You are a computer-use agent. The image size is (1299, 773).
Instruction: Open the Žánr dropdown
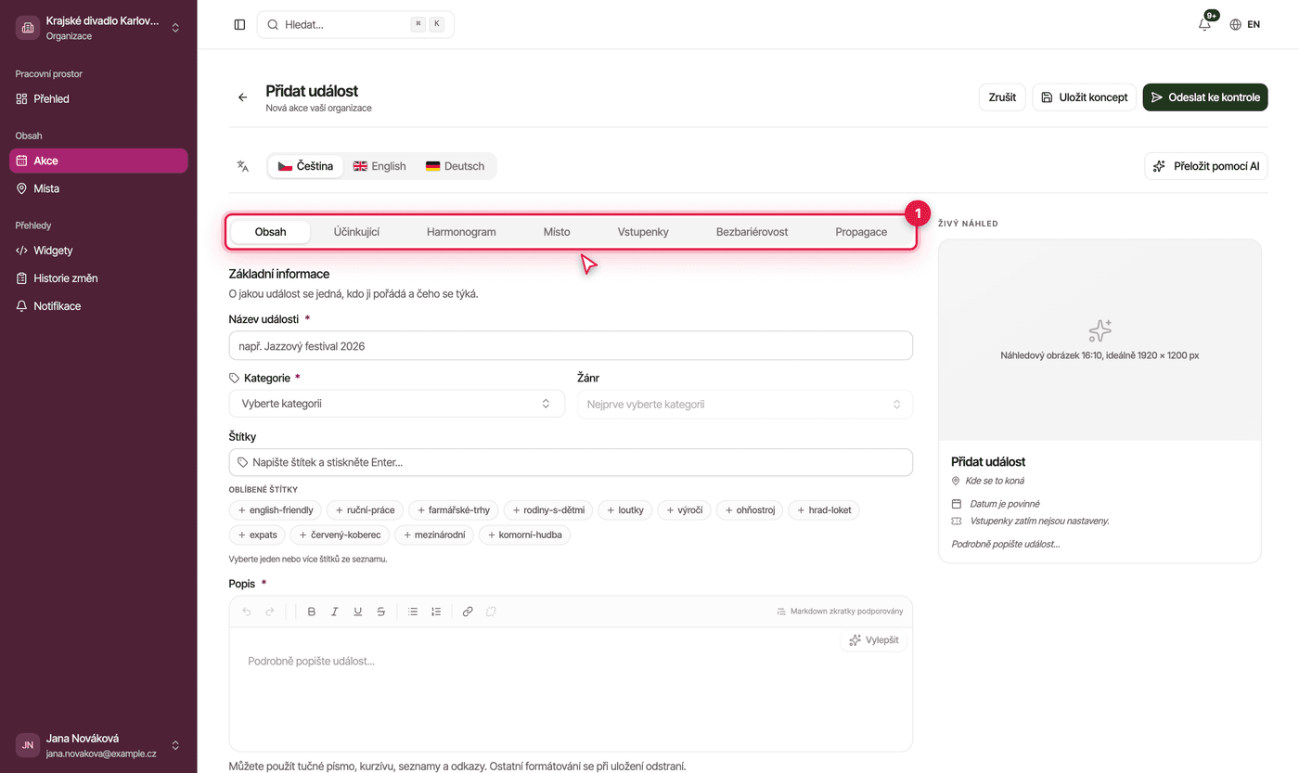click(x=745, y=404)
